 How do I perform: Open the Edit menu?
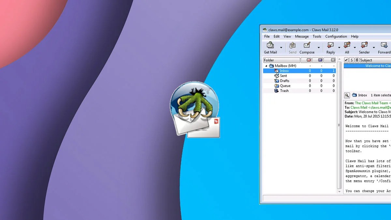pyautogui.click(x=277, y=37)
